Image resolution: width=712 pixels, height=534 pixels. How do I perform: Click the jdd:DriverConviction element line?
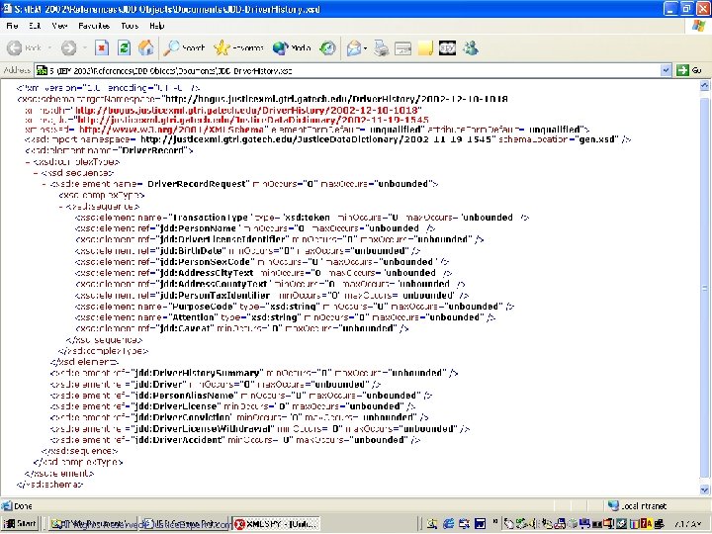[239, 417]
